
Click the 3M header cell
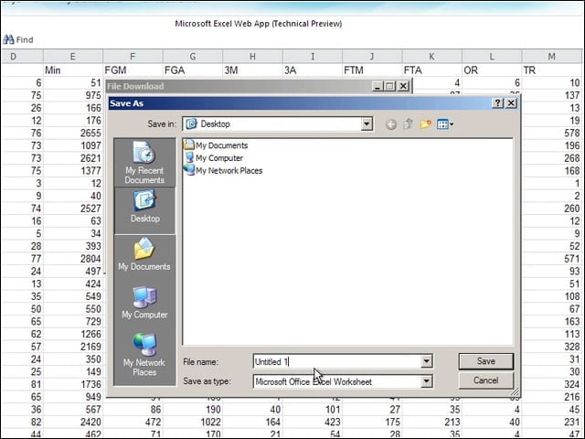coord(252,70)
